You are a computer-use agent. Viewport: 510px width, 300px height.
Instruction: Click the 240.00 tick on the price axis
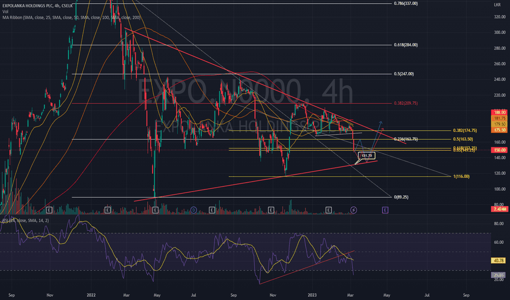[x=500, y=80]
